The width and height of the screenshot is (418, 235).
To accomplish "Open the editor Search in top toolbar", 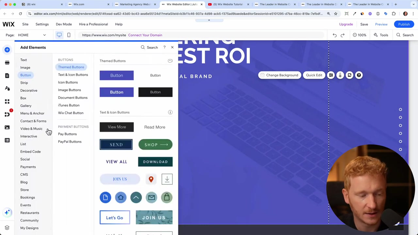I will pyautogui.click(x=405, y=35).
